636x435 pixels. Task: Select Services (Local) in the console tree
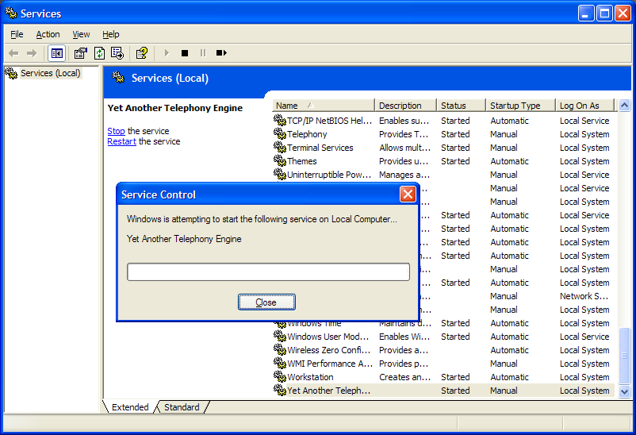50,73
